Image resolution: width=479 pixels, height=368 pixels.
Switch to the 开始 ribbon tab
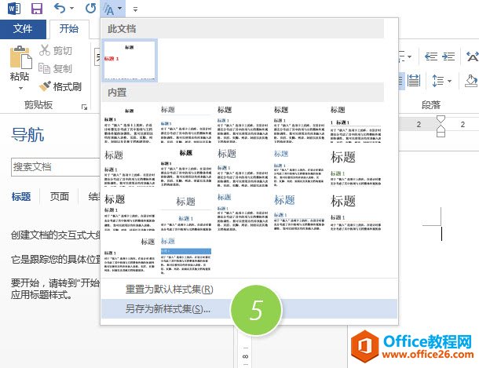(x=69, y=29)
